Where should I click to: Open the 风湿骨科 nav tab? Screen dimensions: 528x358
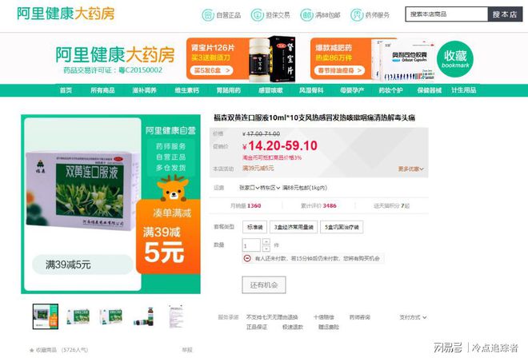tap(311, 90)
